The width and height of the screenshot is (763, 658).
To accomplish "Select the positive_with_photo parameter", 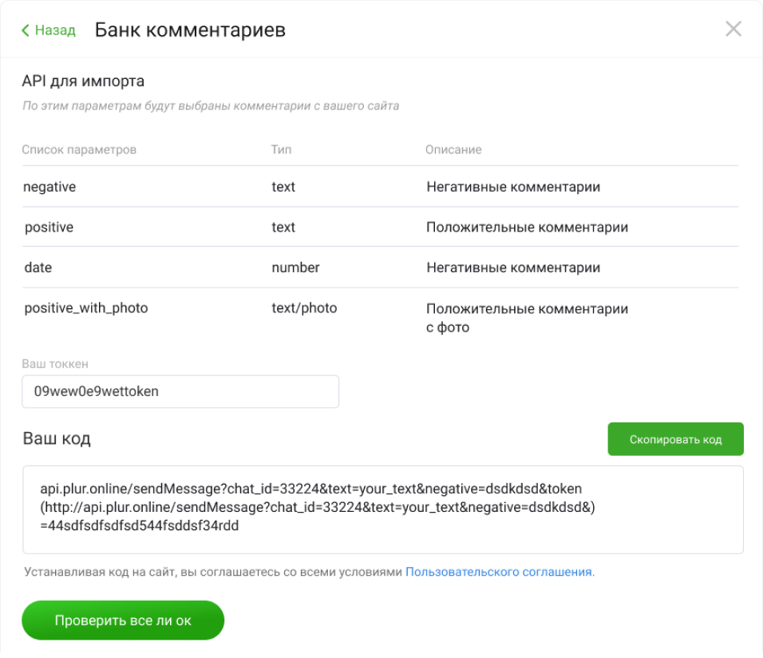I will [86, 307].
